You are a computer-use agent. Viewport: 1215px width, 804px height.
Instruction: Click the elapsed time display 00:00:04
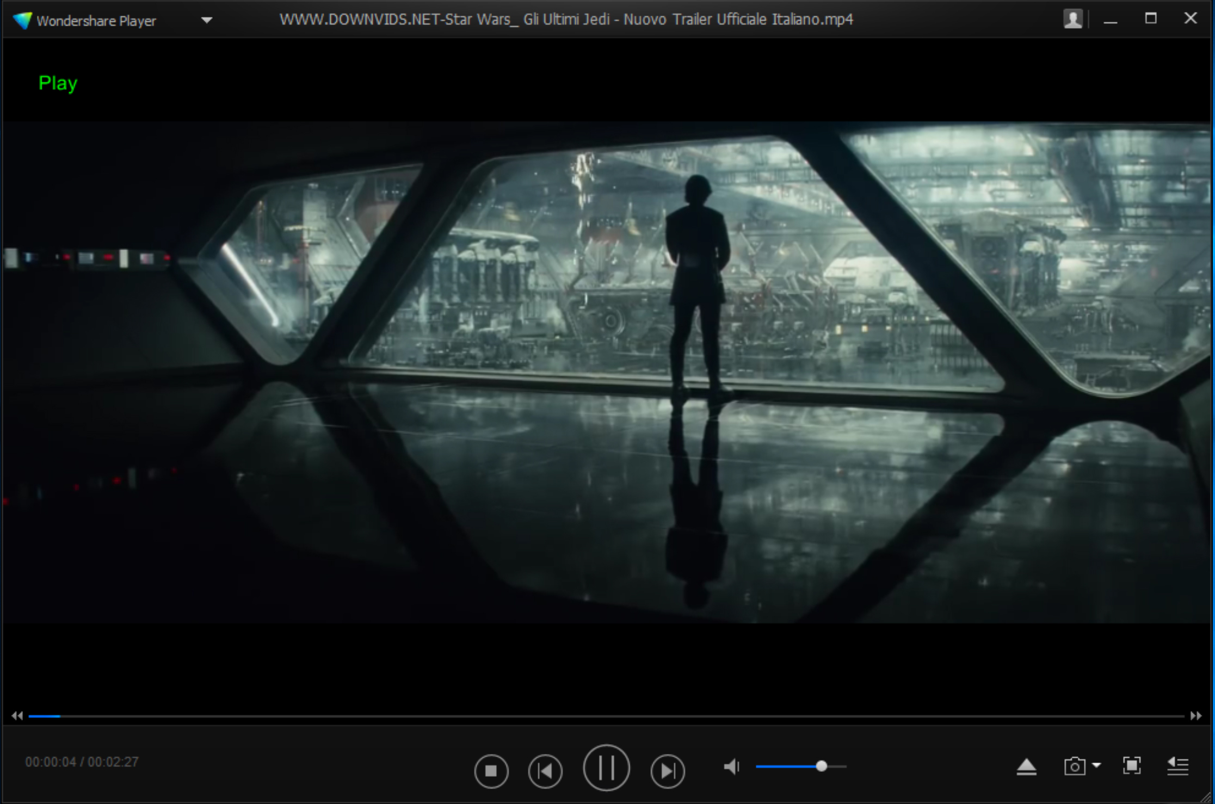(52, 762)
